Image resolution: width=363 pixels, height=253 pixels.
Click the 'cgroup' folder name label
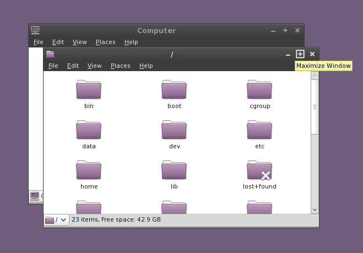260,106
